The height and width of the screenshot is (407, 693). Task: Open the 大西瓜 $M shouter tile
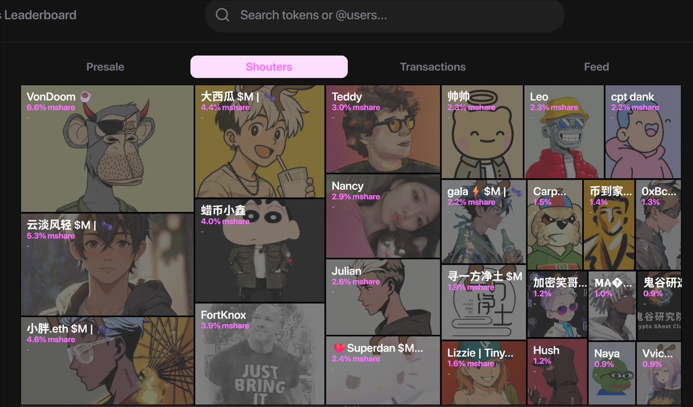point(260,141)
